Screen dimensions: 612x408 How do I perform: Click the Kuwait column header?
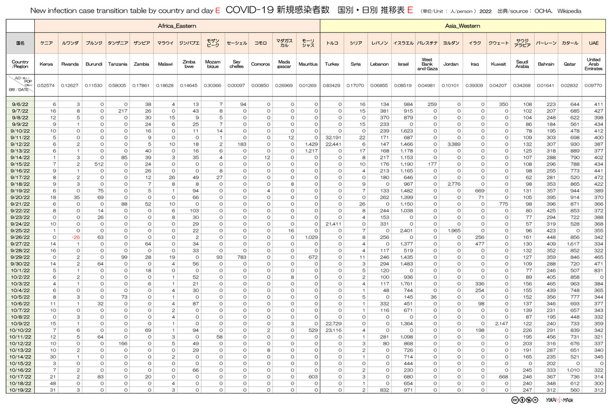click(x=499, y=65)
